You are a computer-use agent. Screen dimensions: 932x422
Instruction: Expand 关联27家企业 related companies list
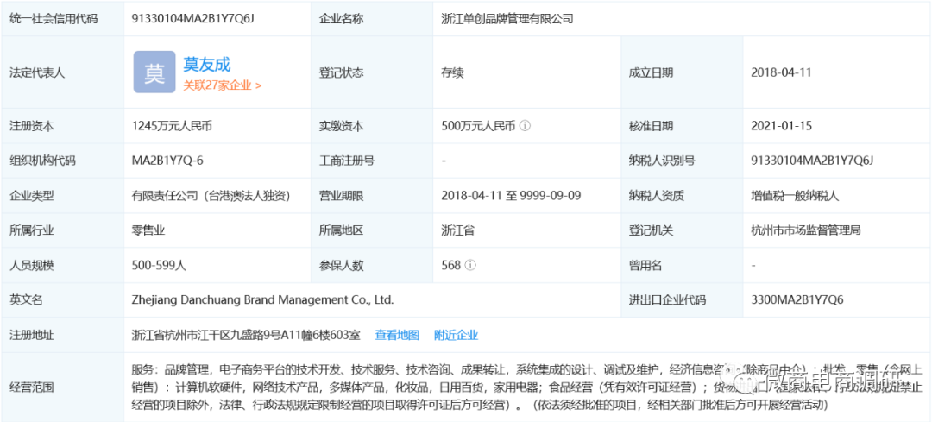point(222,85)
